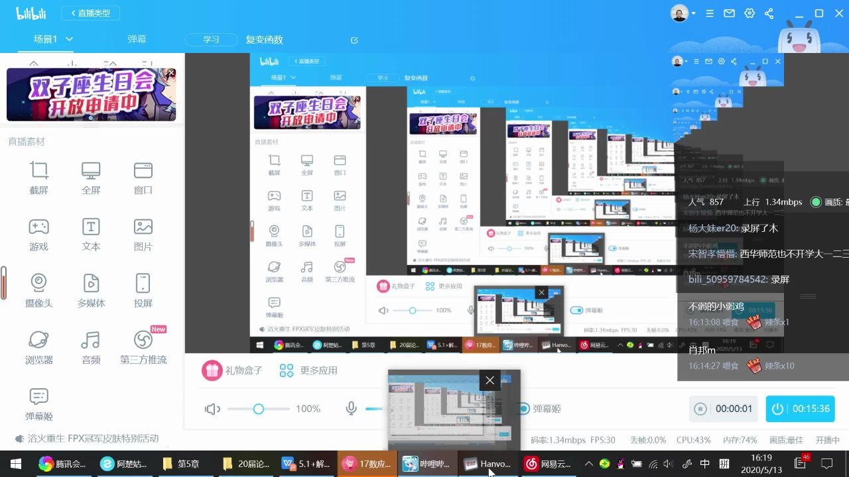Add a 文本 text source
This screenshot has height=477, width=849.
[91, 235]
